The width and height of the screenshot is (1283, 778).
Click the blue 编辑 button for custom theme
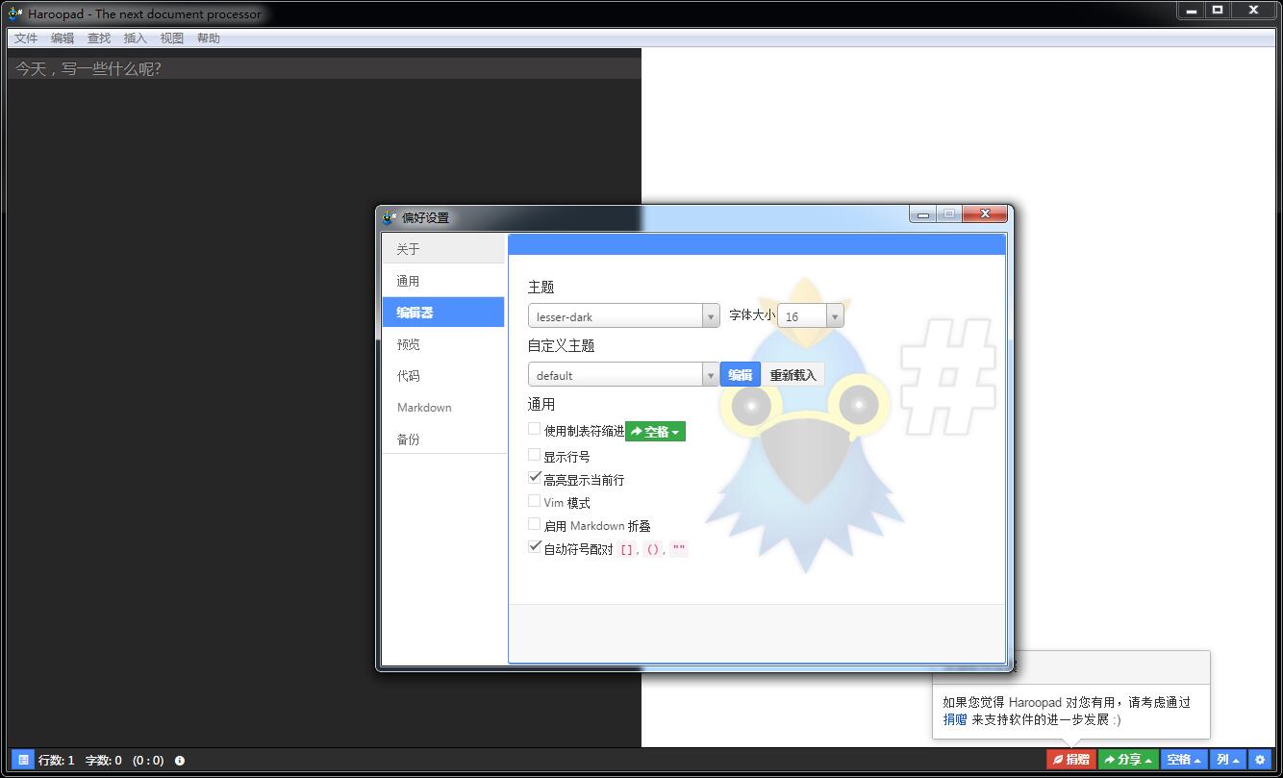tap(741, 375)
